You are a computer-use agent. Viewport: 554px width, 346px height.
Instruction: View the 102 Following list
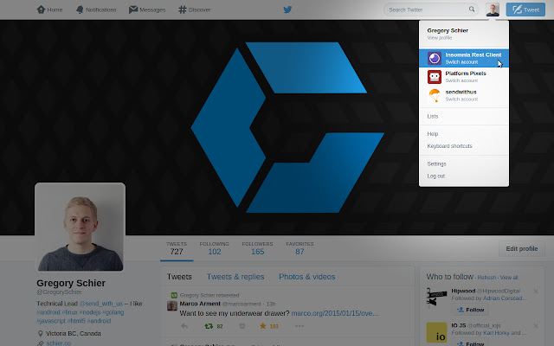click(x=215, y=248)
